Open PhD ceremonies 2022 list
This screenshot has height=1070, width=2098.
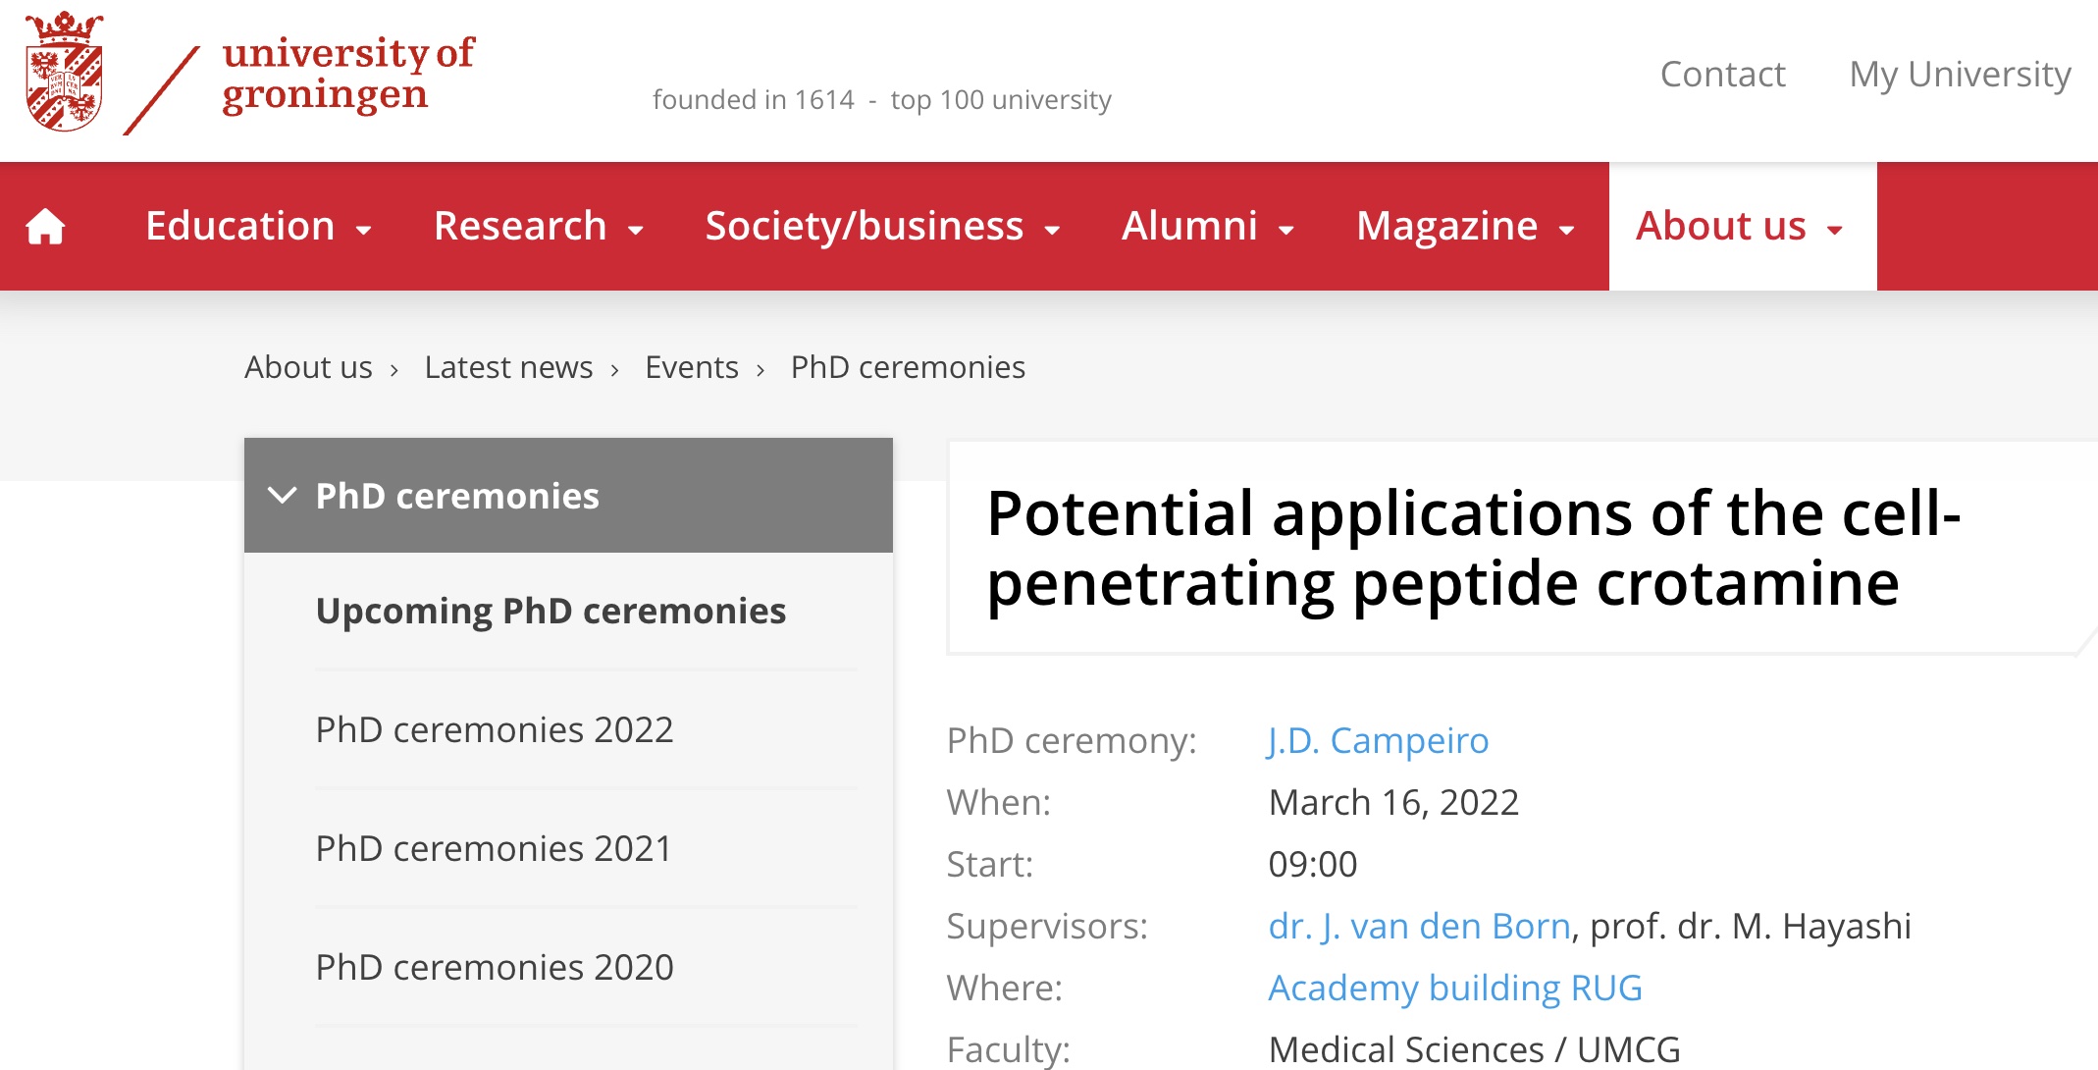point(495,729)
